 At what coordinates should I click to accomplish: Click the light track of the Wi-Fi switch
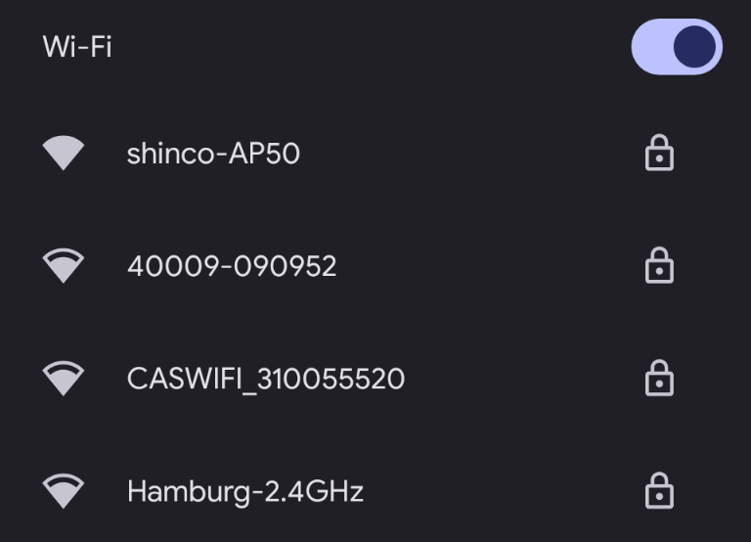[x=650, y=47]
